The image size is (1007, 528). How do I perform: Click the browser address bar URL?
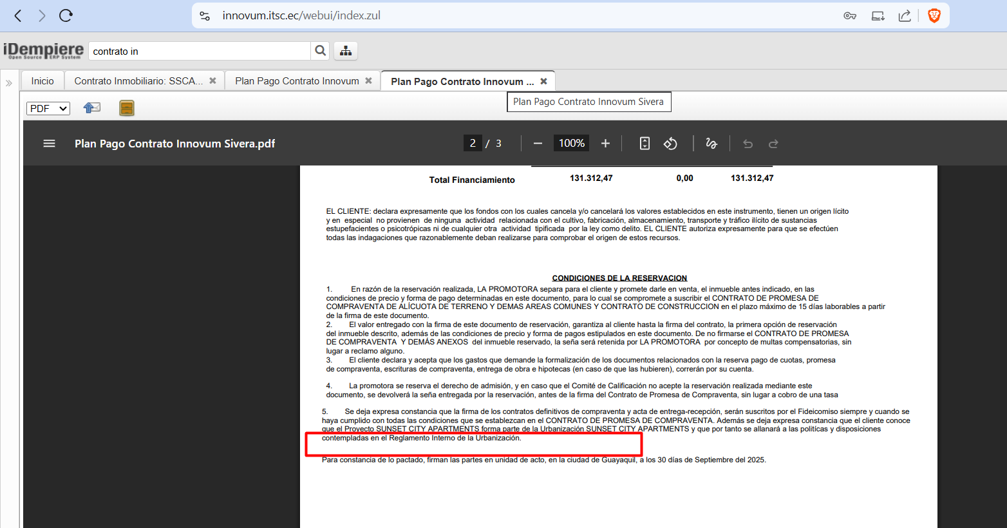[x=301, y=15]
